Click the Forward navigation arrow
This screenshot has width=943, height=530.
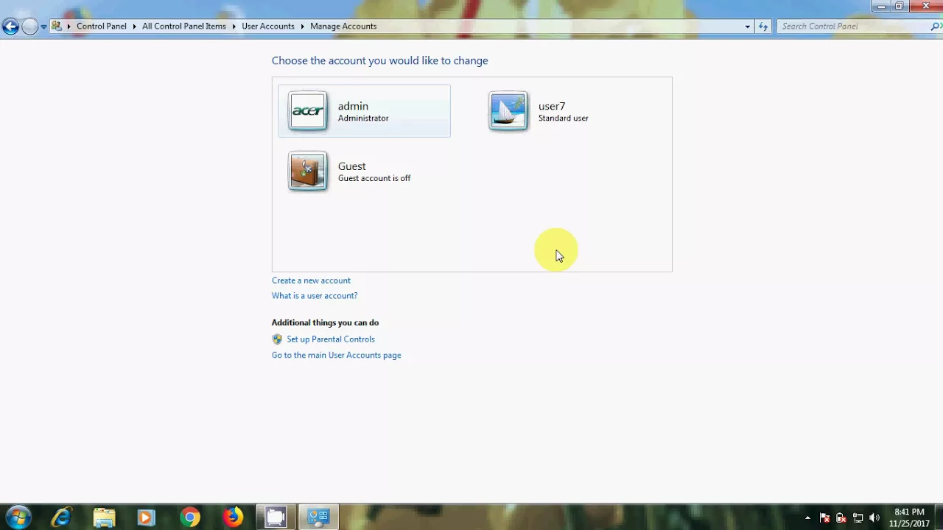[x=29, y=26]
